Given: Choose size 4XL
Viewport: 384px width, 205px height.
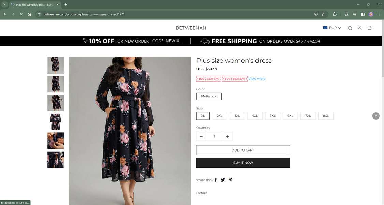Looking at the screenshot, I should (255, 116).
